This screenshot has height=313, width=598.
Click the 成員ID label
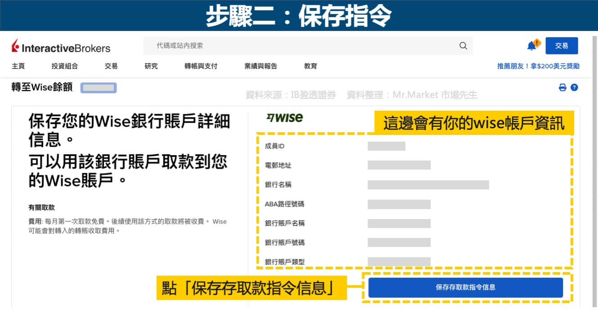pyautogui.click(x=275, y=146)
